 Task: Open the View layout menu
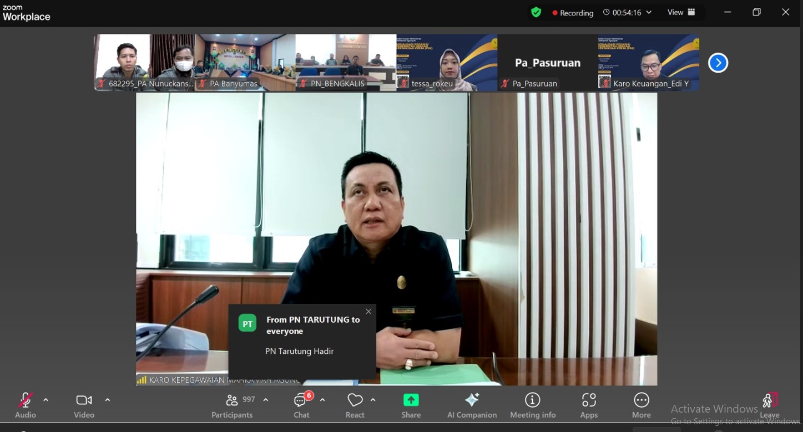point(681,12)
